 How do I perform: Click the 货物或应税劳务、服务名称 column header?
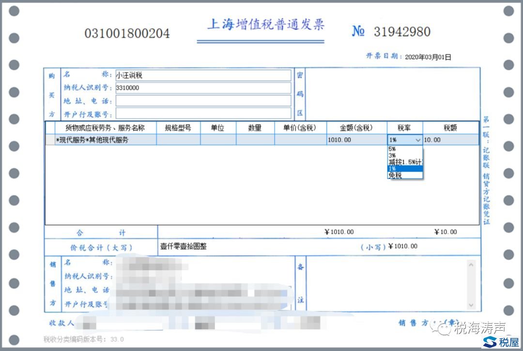point(106,128)
